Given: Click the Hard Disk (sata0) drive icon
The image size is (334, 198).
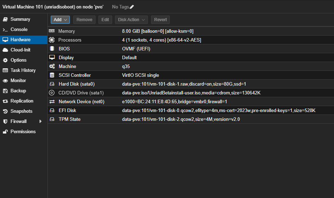Looking at the screenshot, I should 52,84.
